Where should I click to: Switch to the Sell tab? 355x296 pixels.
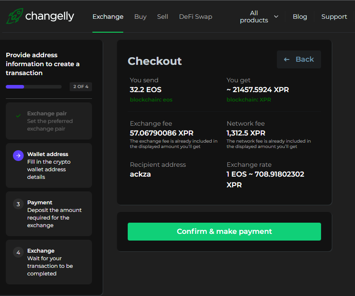point(163,17)
